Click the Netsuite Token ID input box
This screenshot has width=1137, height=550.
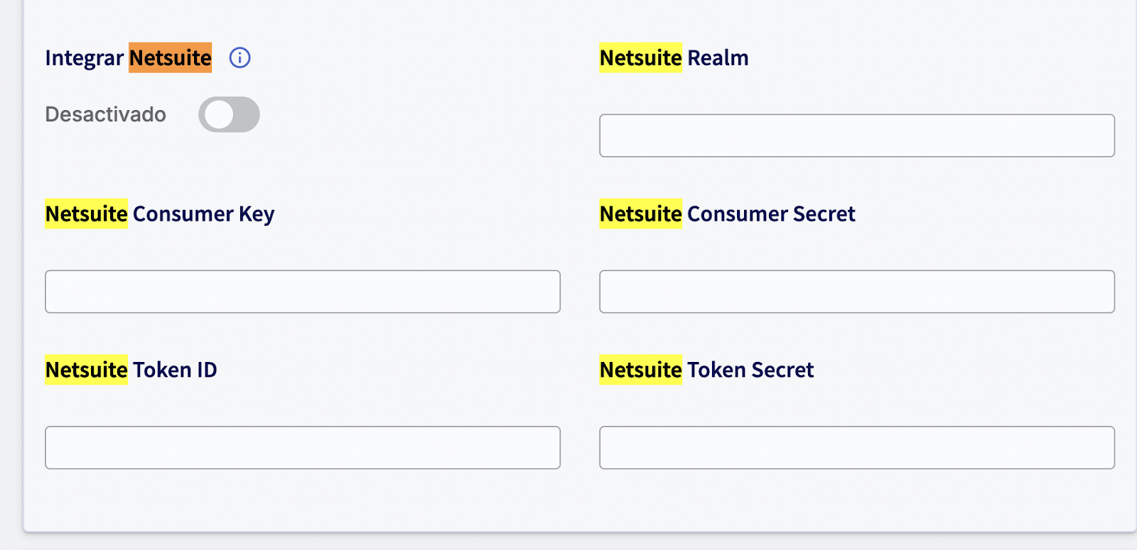point(302,448)
